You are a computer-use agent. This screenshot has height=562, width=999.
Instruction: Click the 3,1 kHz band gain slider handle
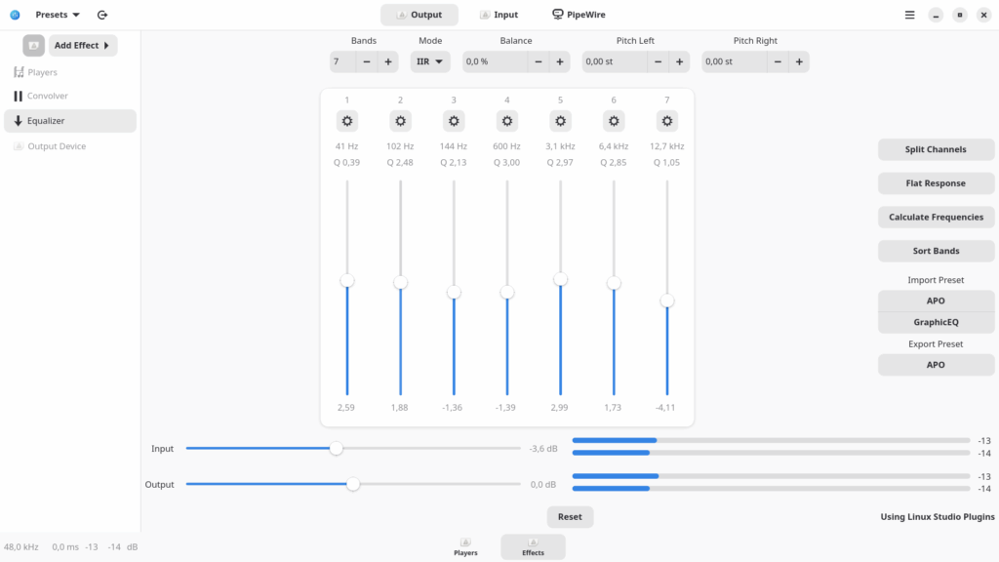click(x=560, y=279)
